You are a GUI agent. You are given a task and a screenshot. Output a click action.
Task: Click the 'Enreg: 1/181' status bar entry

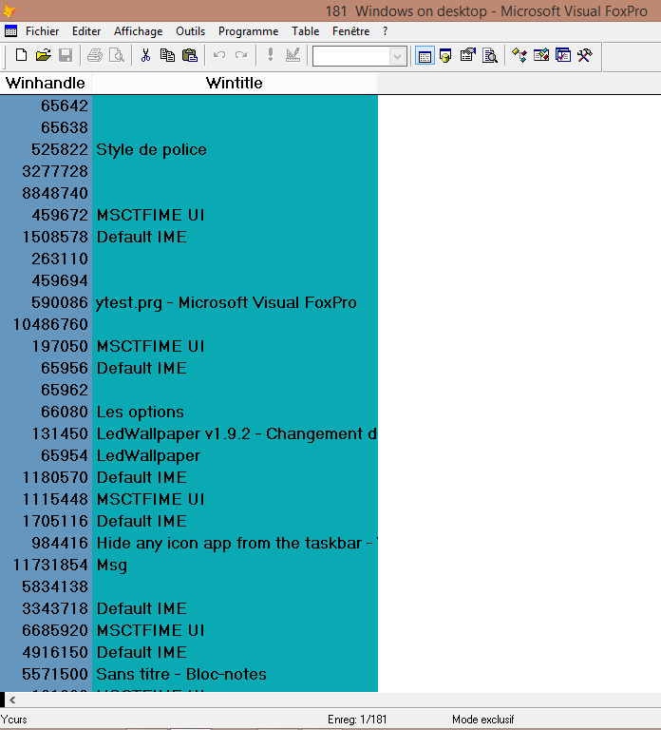pyautogui.click(x=357, y=720)
